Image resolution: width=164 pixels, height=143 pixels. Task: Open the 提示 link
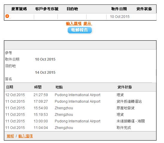tap(88, 24)
